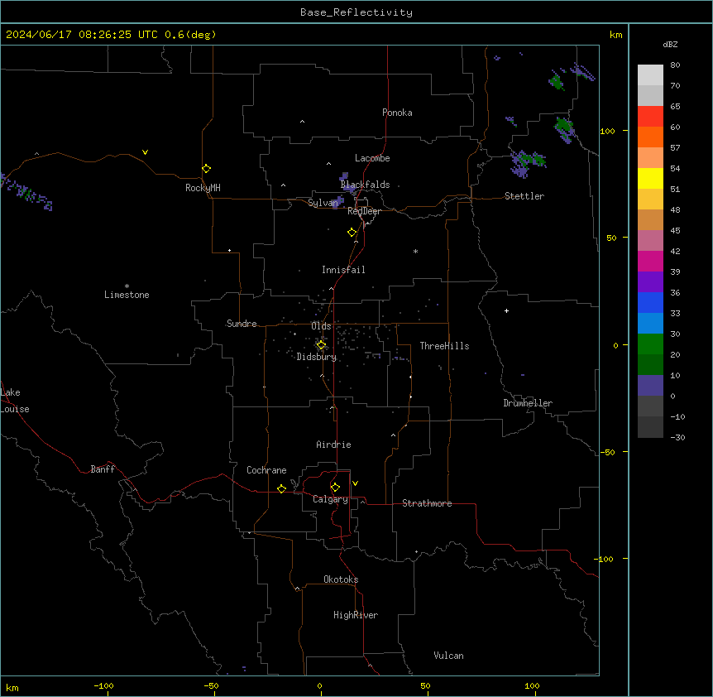The image size is (713, 697).
Task: Click the Didsbury label
Action: [x=317, y=357]
